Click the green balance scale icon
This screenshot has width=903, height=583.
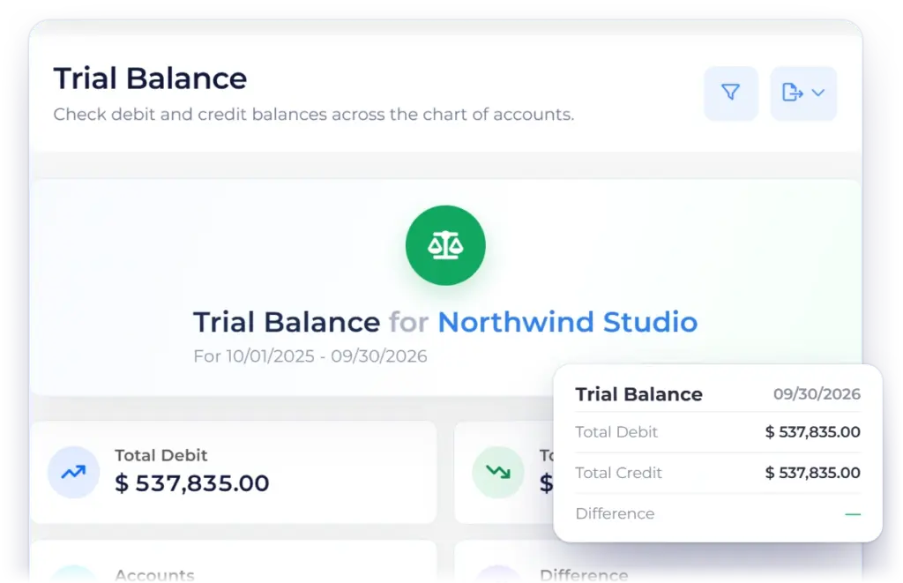tap(445, 245)
